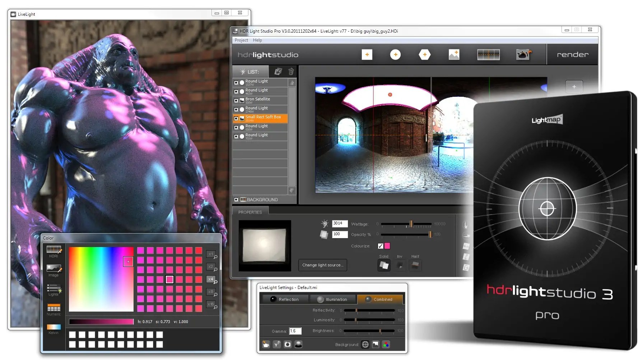This screenshot has height=360, width=643.
Task: Set swatch zoom to x2
Action: pos(212,267)
